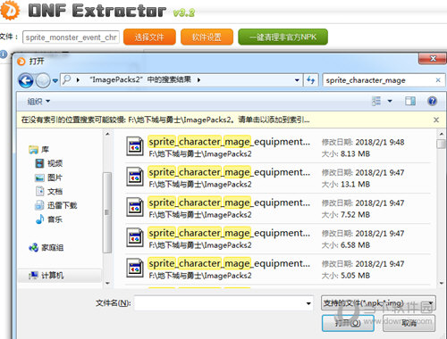447x339 pixels.
Task: Click the modified date 2018/2/1 9:48
Action: tap(380, 142)
